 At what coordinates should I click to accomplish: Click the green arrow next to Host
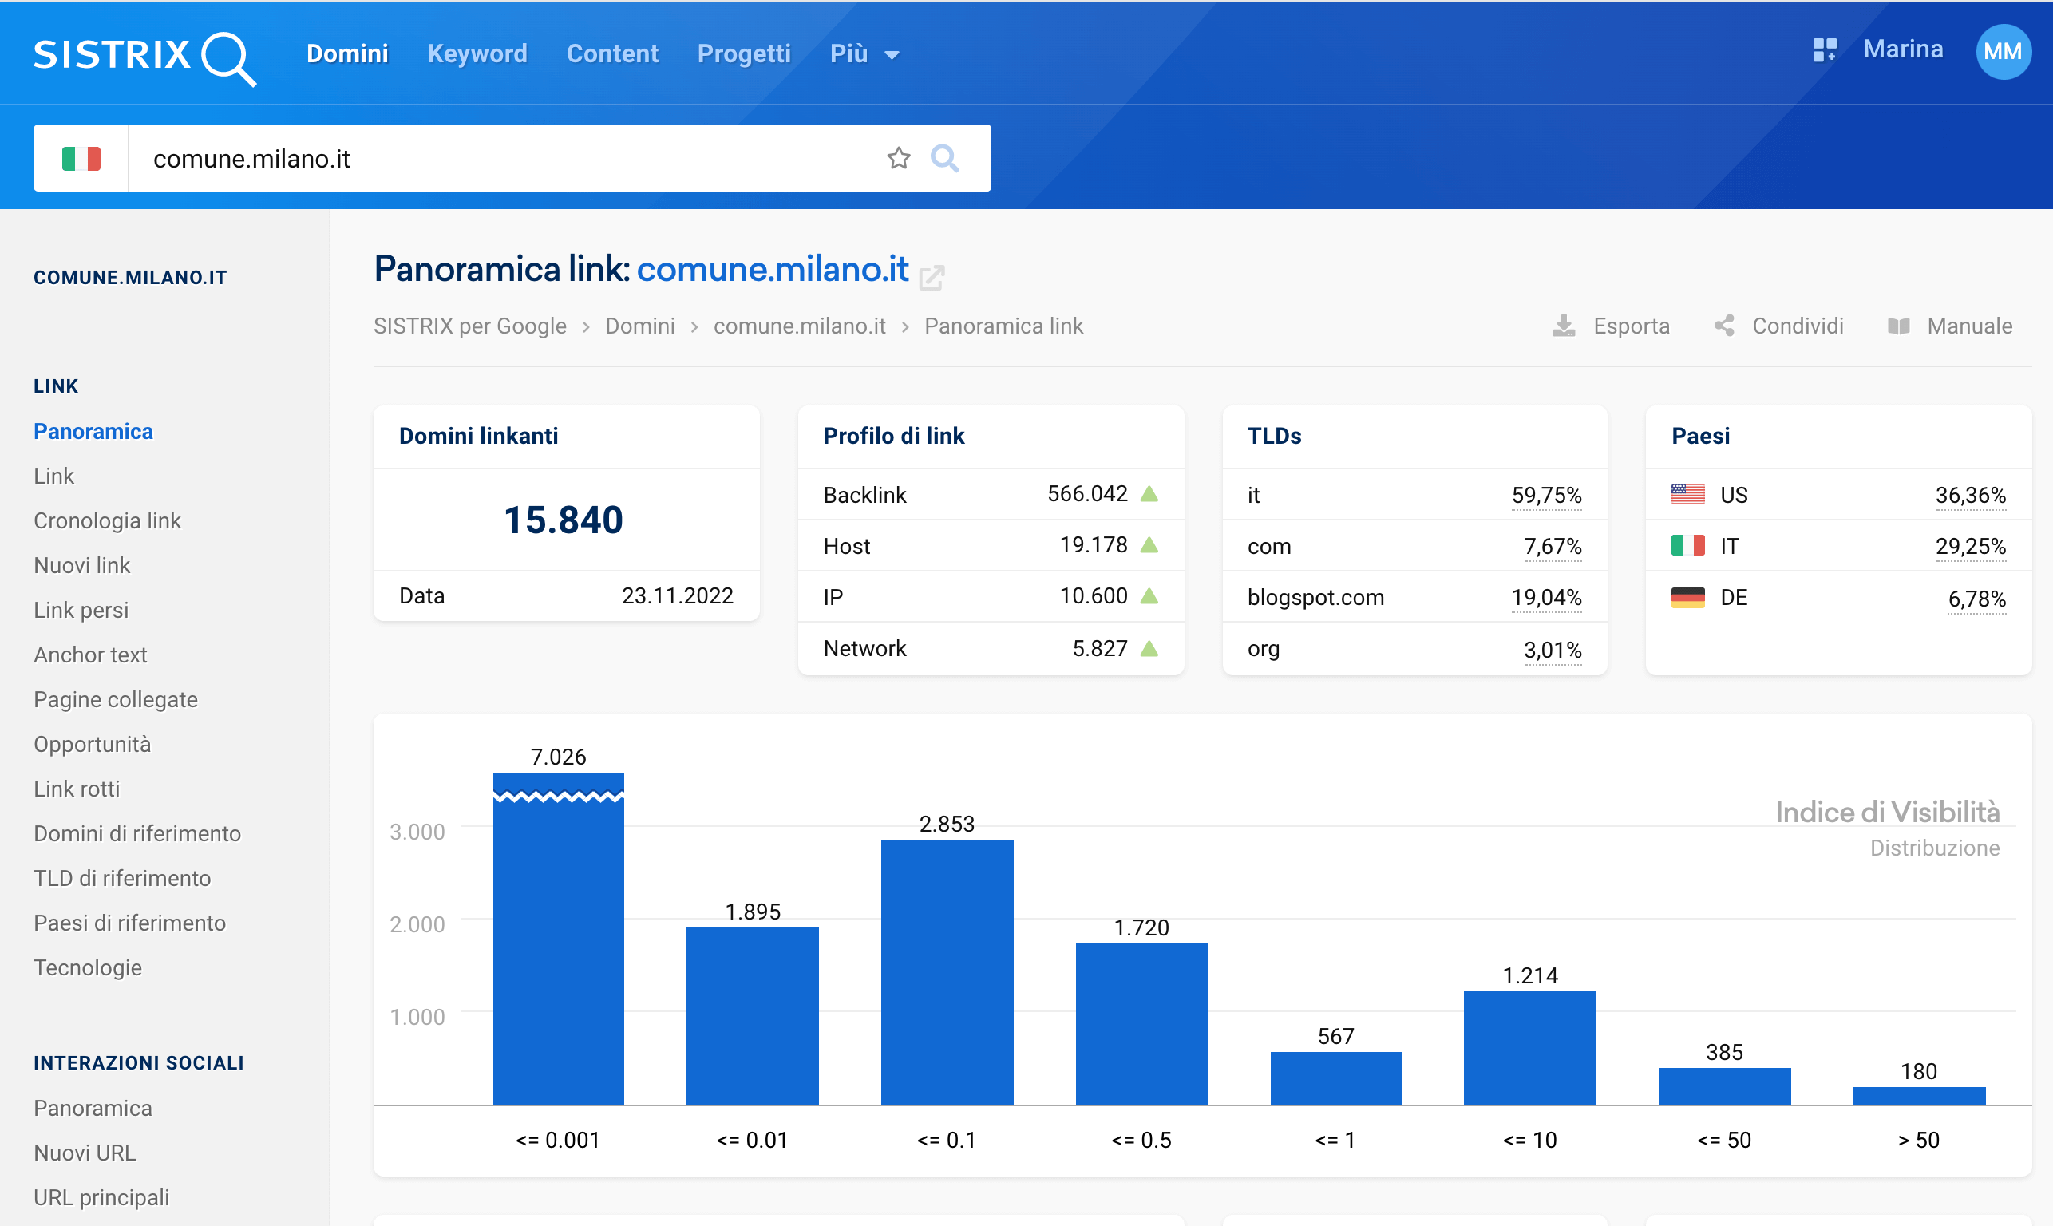pyautogui.click(x=1149, y=545)
